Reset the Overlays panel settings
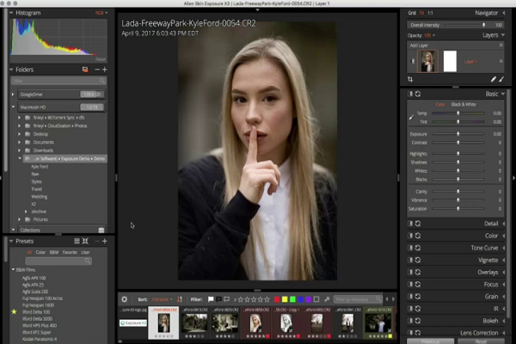The image size is (516, 344). [418, 273]
